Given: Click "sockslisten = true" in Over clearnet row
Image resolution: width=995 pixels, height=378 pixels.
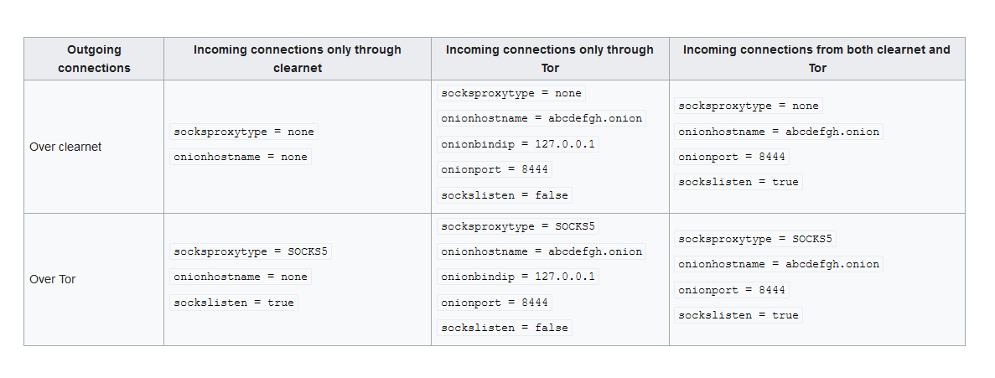Looking at the screenshot, I should pos(738,182).
